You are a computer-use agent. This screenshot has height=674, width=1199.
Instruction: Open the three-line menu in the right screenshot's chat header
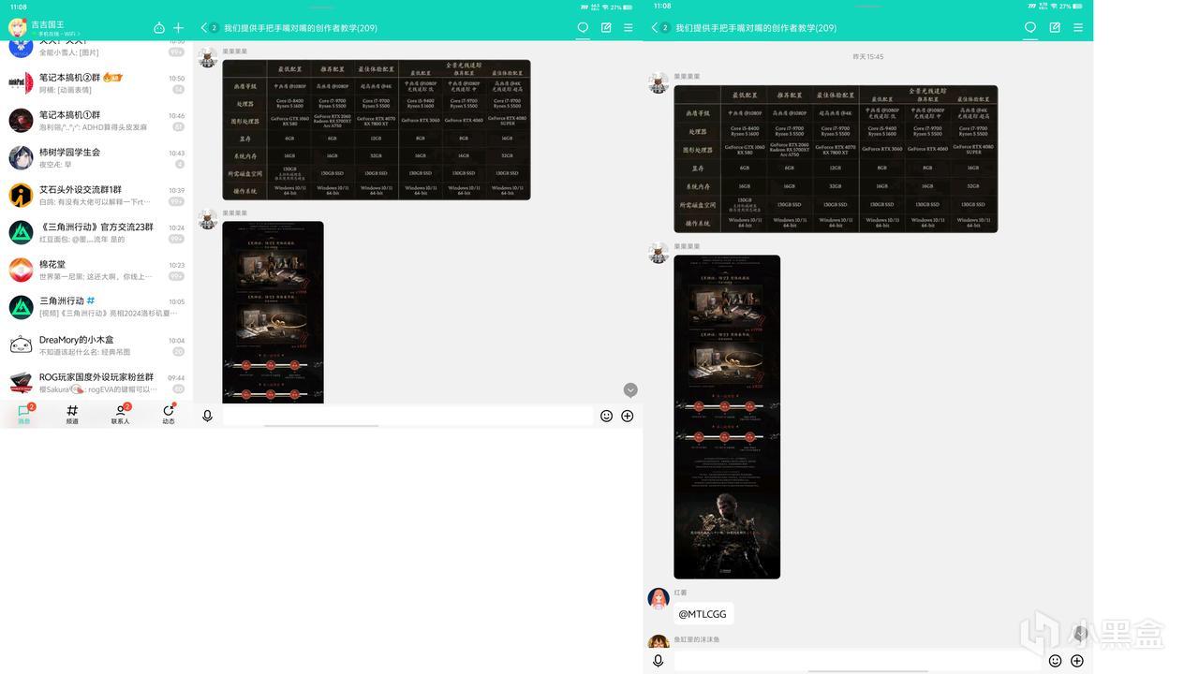click(x=1078, y=28)
